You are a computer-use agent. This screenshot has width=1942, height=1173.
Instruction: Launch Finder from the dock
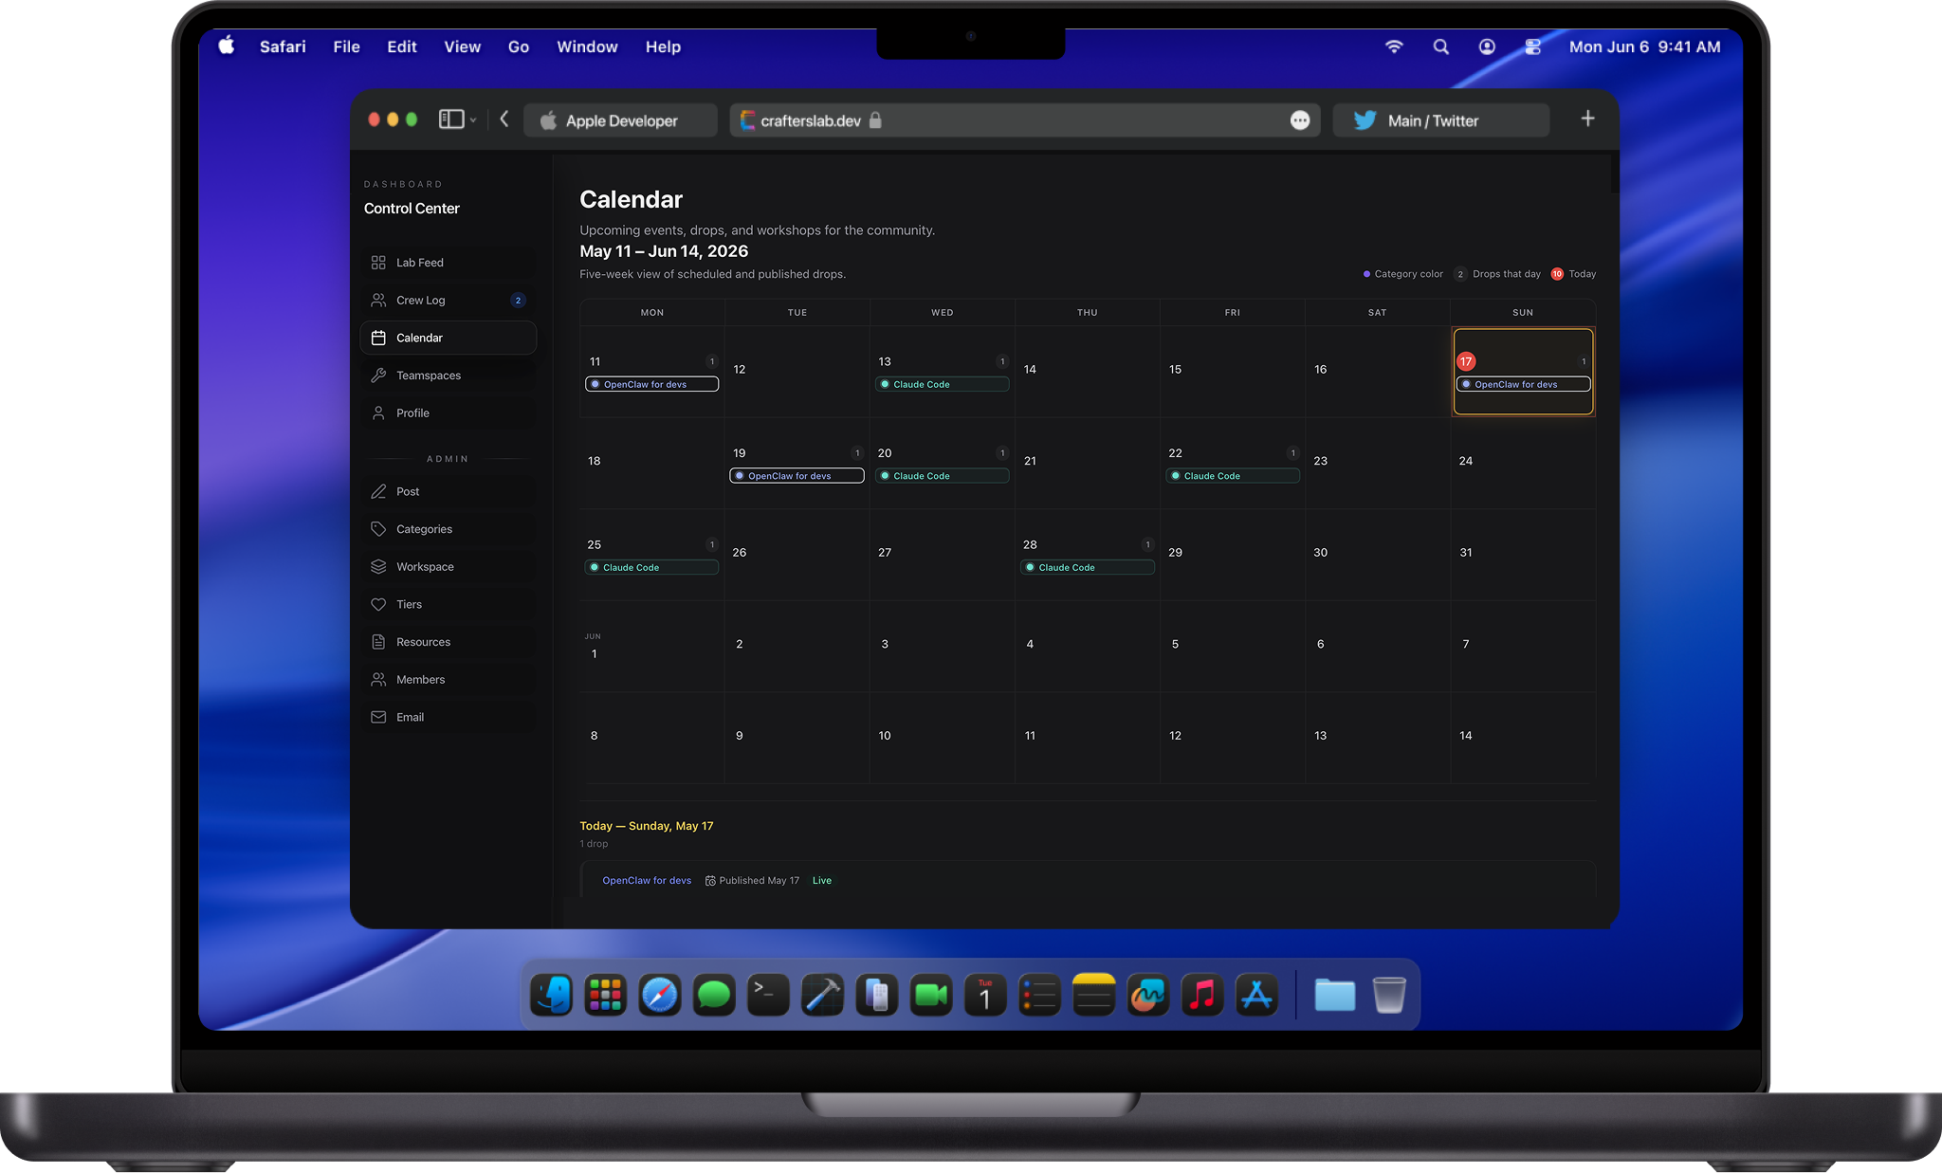coord(552,995)
